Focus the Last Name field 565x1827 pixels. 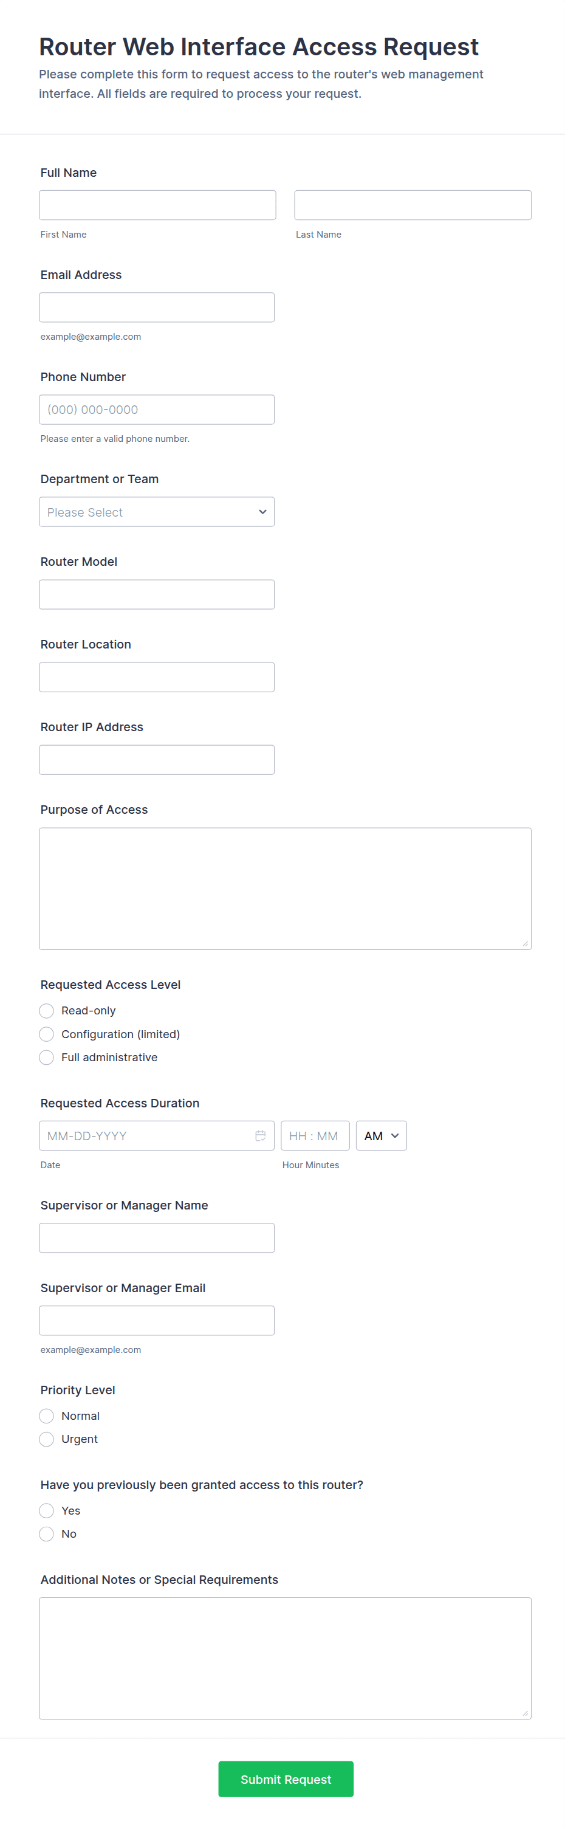413,205
